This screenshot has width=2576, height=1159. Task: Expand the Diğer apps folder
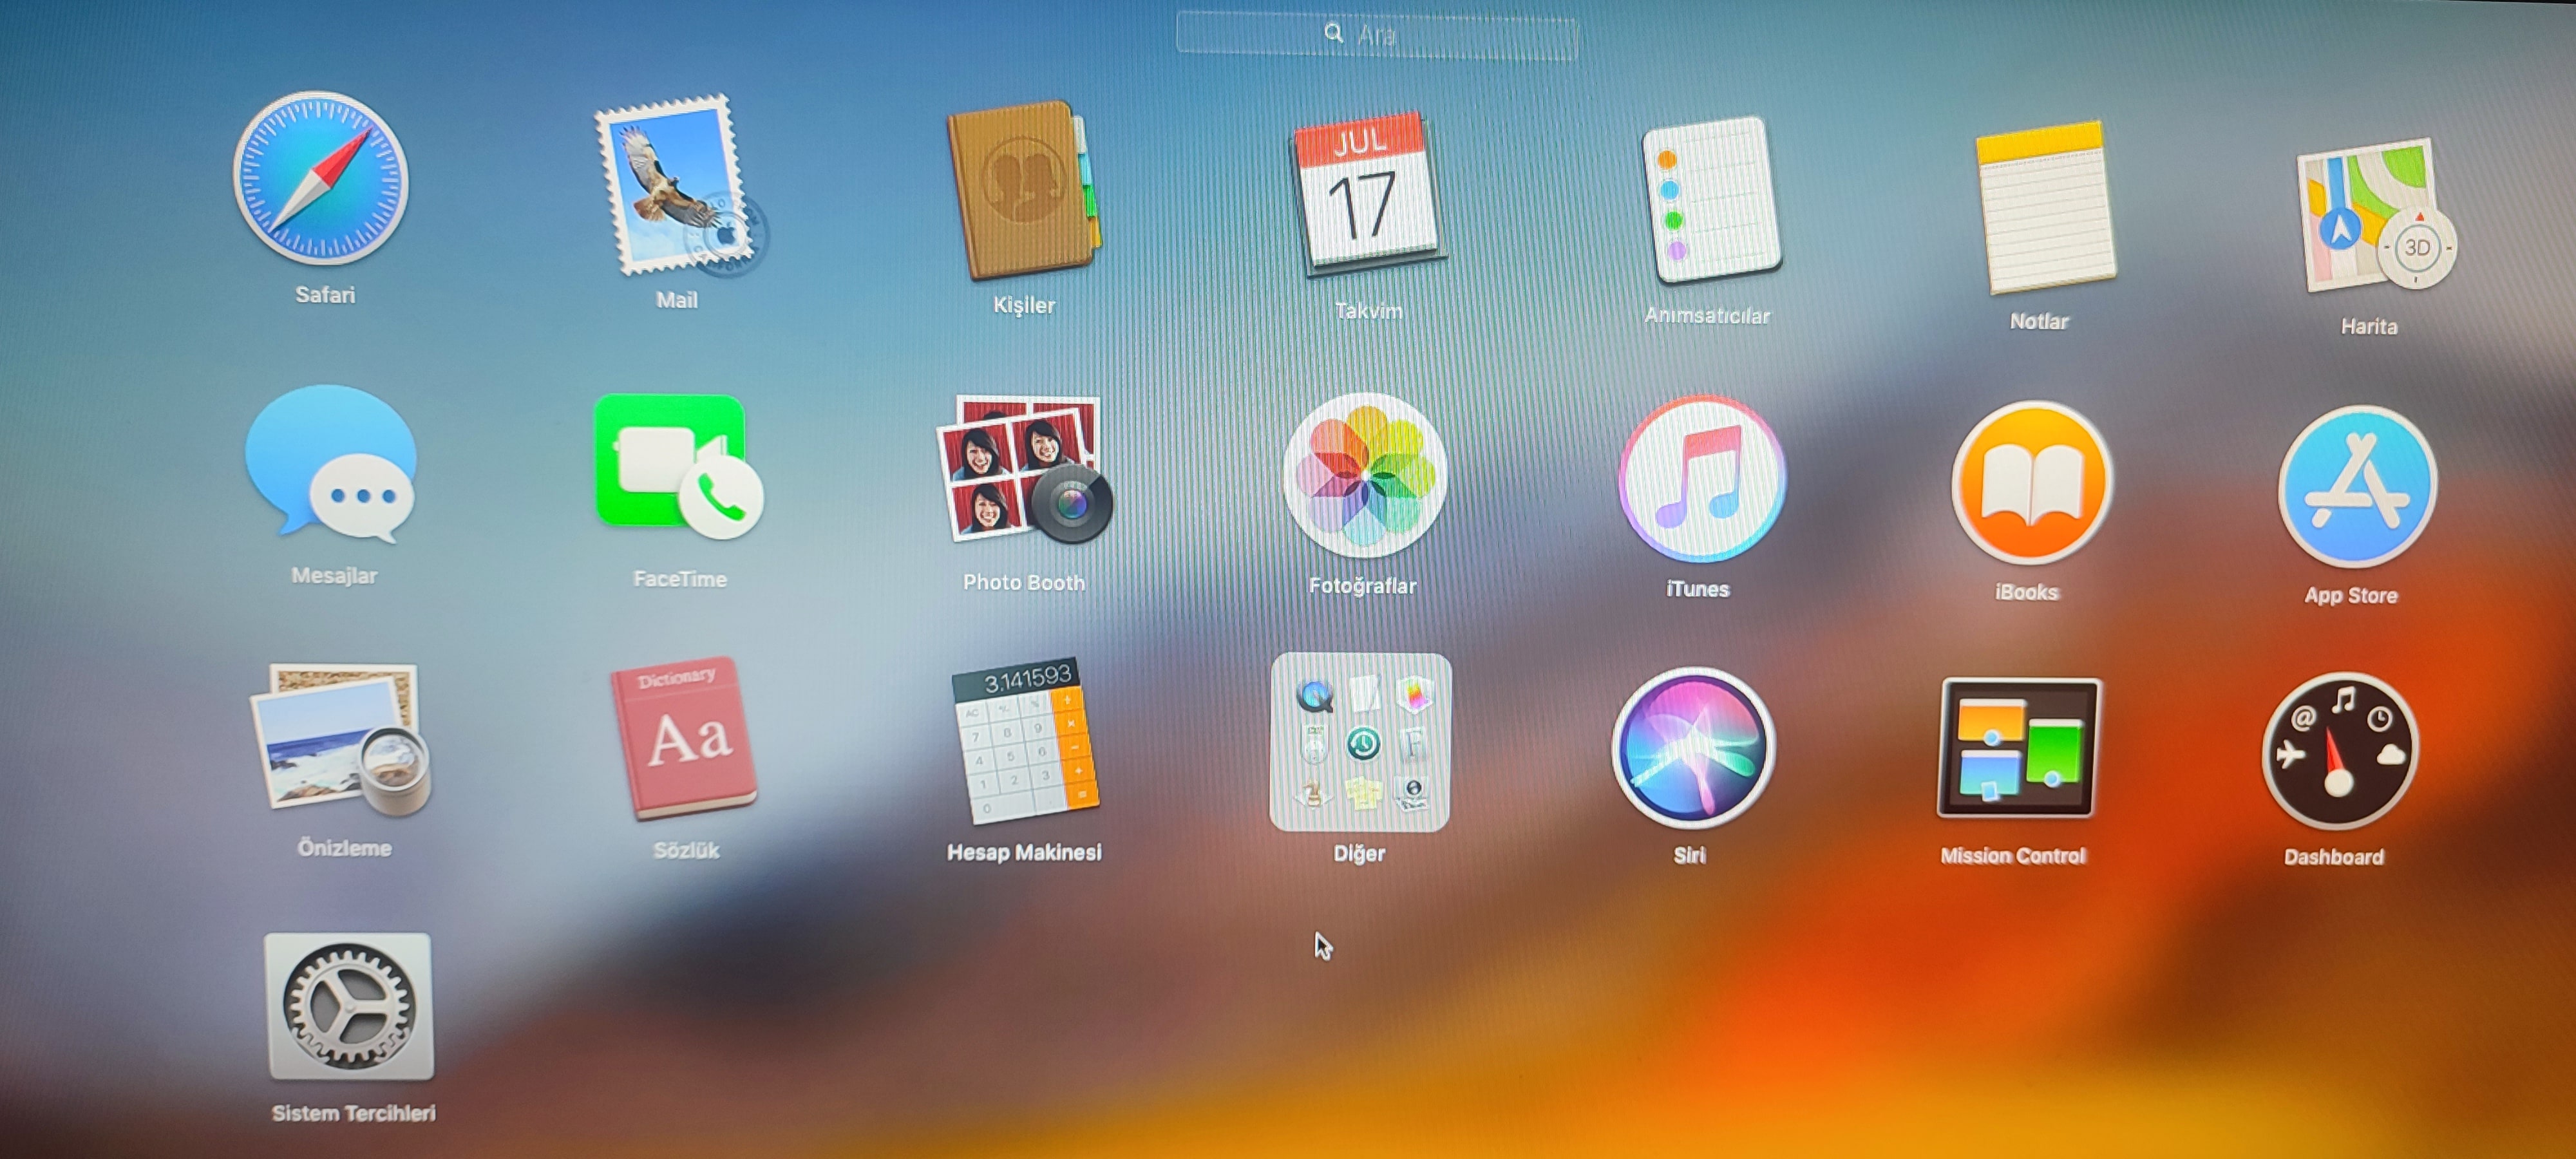1359,742
